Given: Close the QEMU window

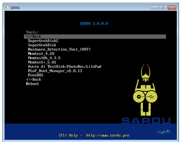Looking at the screenshot, I should tap(172, 8).
